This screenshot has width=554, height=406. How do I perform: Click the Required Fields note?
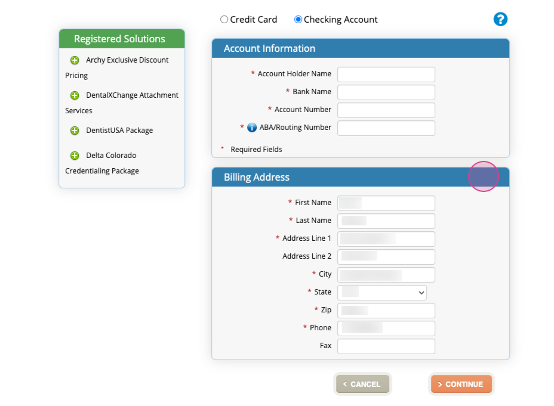point(256,150)
